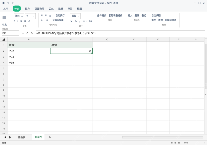Screen dimensions: 207x145
Task: Click the leftmost decimal places button (.0)
Action: [84, 21]
